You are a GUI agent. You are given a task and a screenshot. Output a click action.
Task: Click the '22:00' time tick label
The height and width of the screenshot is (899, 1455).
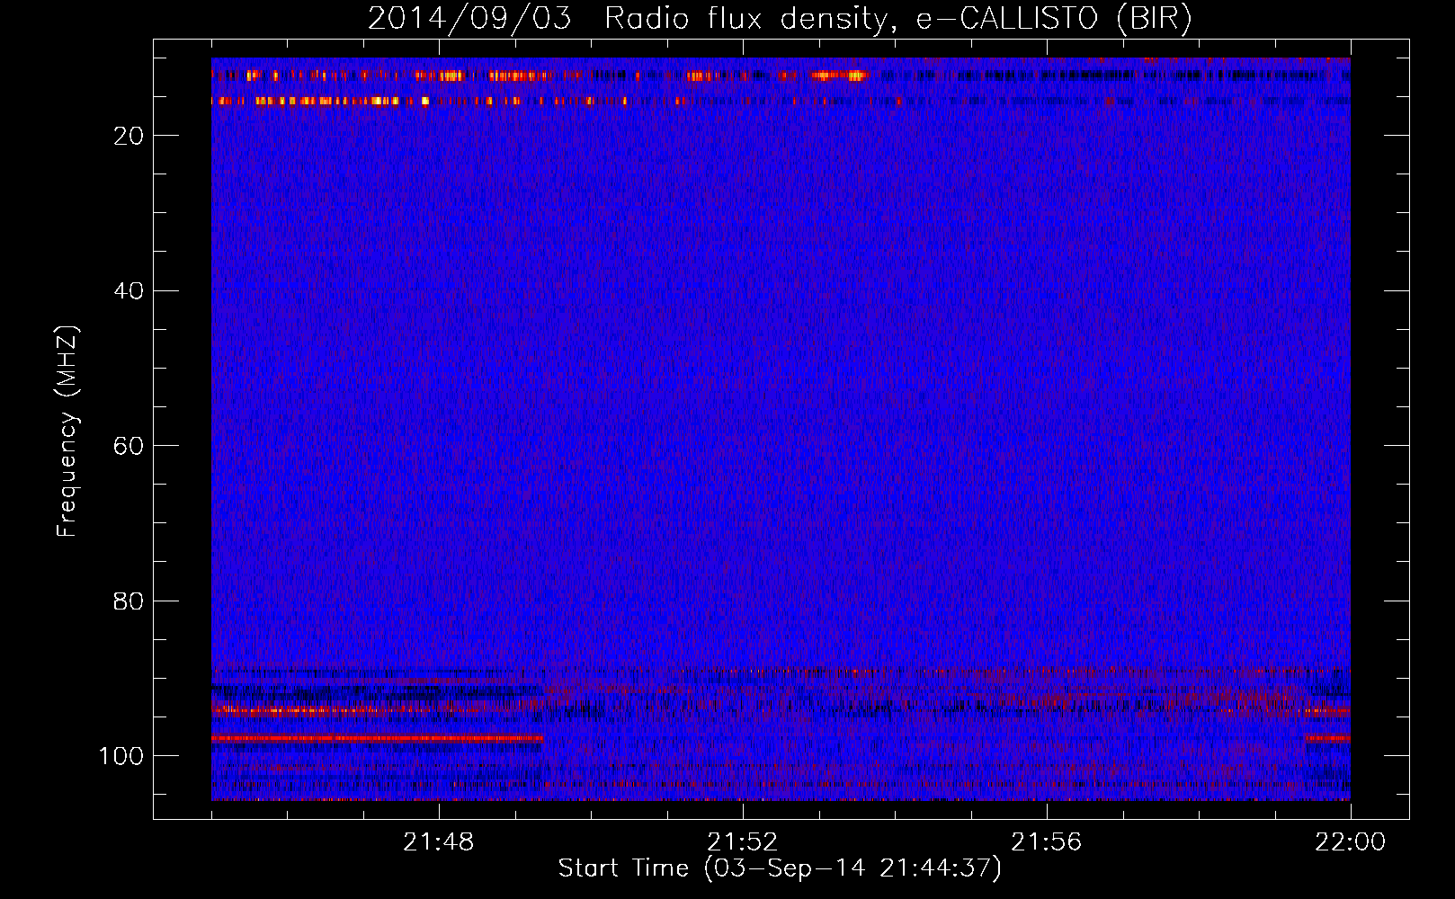(1351, 842)
